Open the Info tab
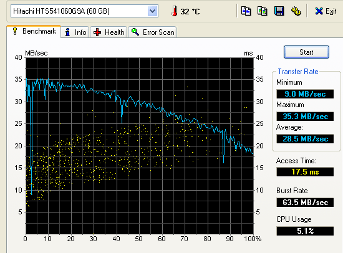The width and height of the screenshot is (343, 253). tap(75, 32)
